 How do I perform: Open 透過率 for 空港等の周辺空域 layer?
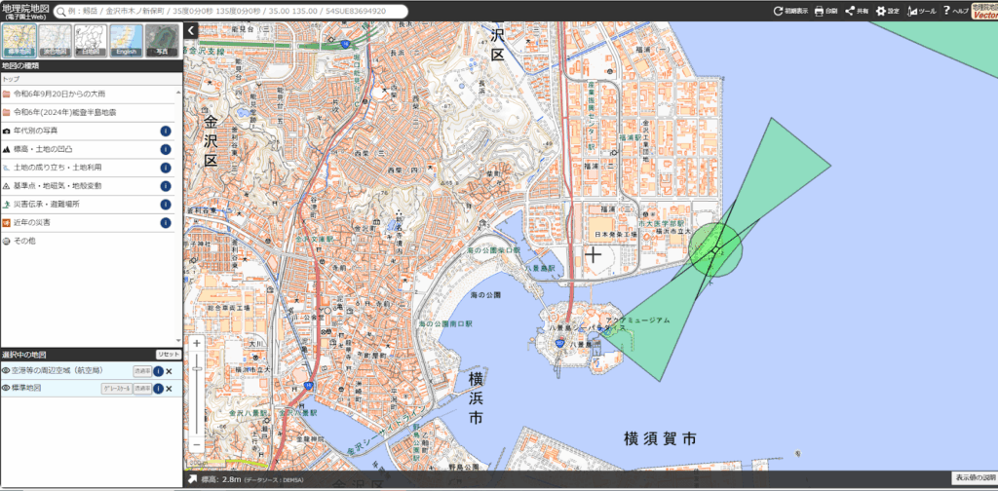click(x=142, y=371)
